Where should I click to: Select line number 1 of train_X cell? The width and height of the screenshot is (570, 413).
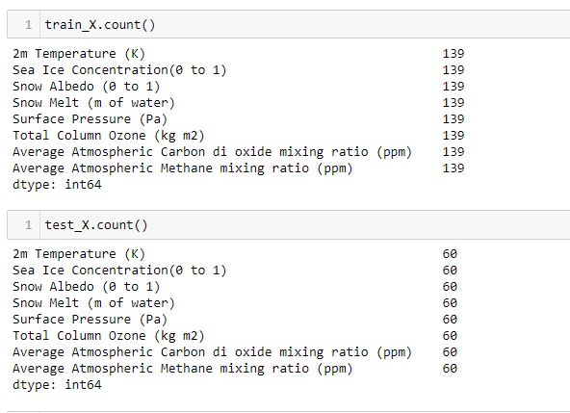[x=28, y=25]
